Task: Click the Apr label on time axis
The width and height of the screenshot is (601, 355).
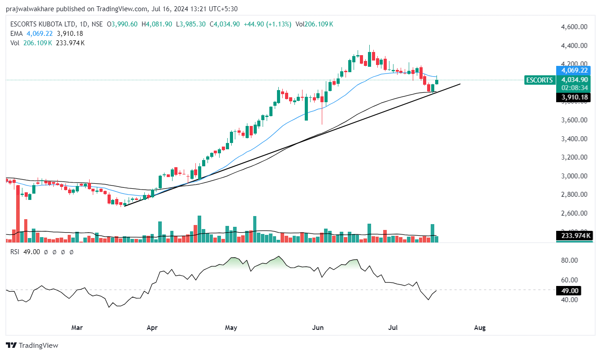Action: 152,328
